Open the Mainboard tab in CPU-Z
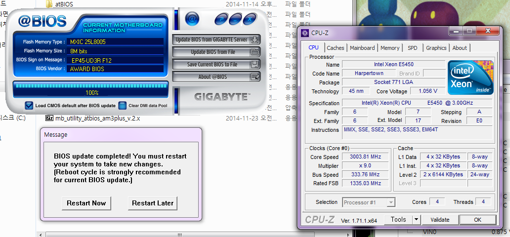Viewport: 510px width, 237px height. point(362,48)
